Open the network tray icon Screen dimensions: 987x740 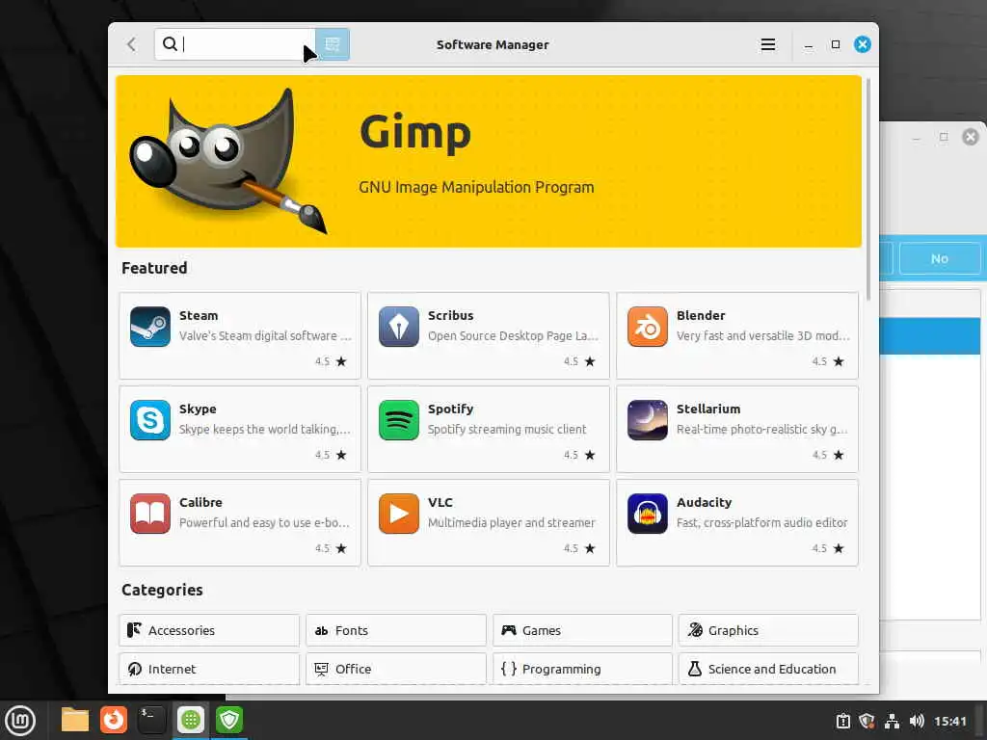coord(892,721)
